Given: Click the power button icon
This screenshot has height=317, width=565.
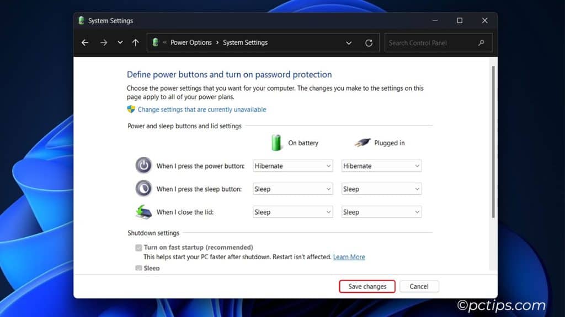Looking at the screenshot, I should (x=143, y=165).
